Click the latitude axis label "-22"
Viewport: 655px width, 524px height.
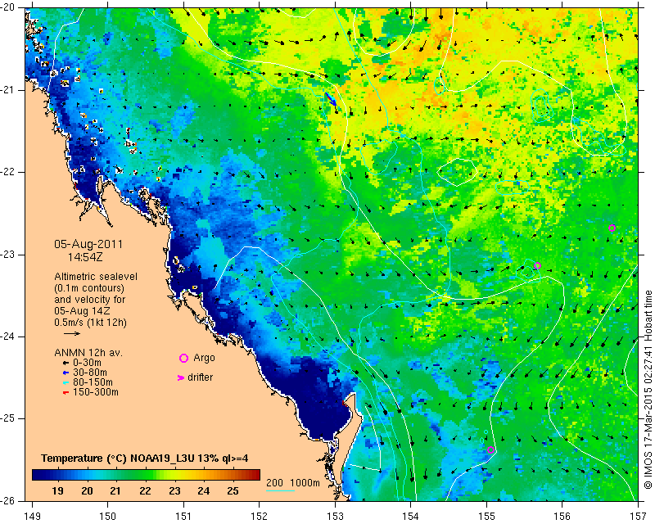pyautogui.click(x=8, y=172)
